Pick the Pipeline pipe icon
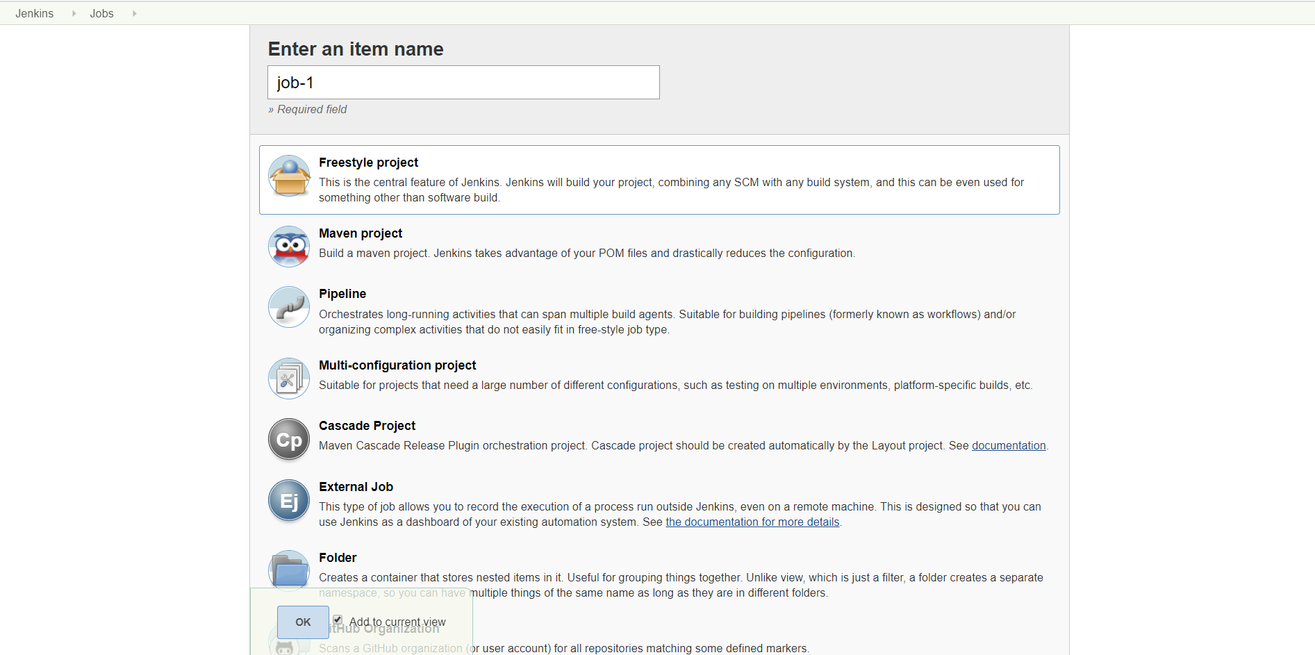 click(289, 307)
